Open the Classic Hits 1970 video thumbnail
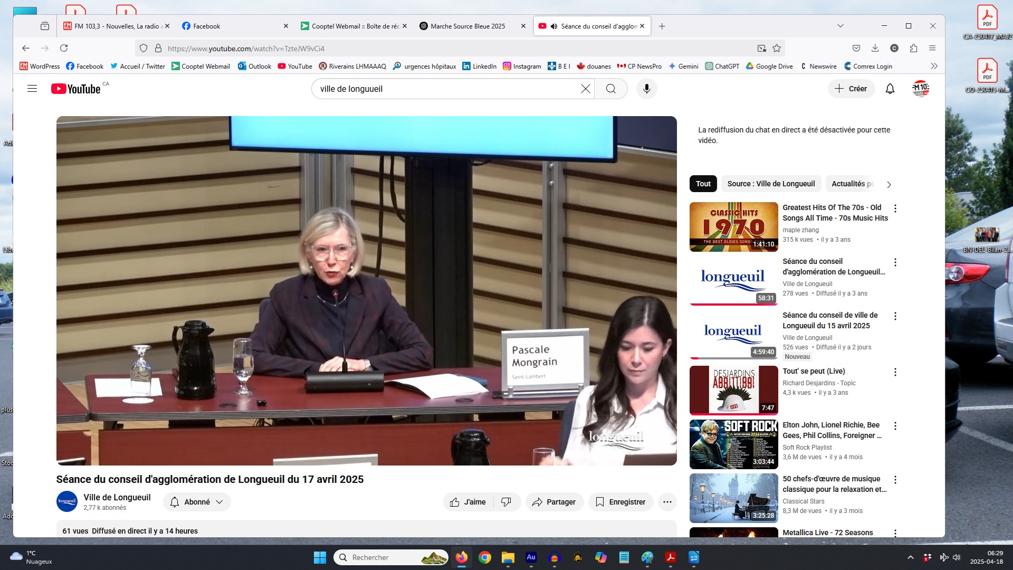1013x570 pixels. 733,227
